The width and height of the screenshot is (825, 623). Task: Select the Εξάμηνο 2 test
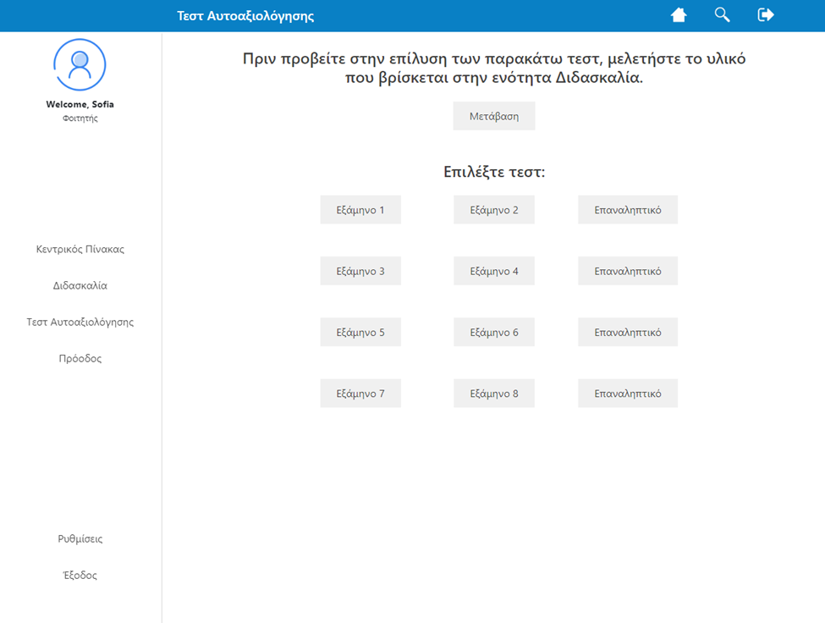[x=494, y=209]
